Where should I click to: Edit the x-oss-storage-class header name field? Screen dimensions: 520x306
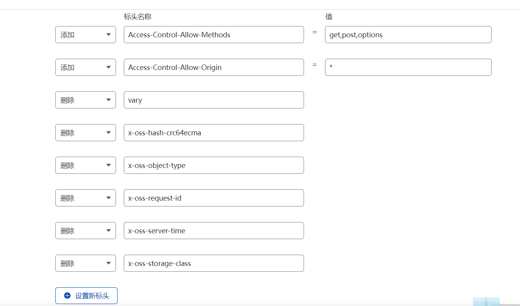point(214,263)
